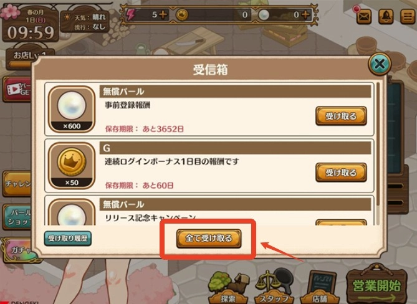
Task: Claim the login bonus G reward
Action: tap(341, 173)
